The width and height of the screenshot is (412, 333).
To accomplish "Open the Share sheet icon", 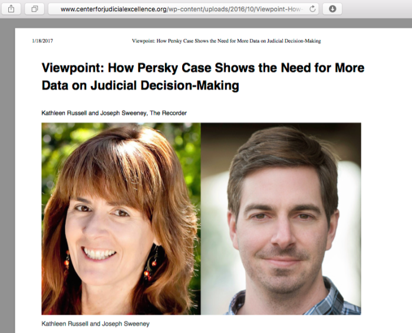I will (x=11, y=9).
